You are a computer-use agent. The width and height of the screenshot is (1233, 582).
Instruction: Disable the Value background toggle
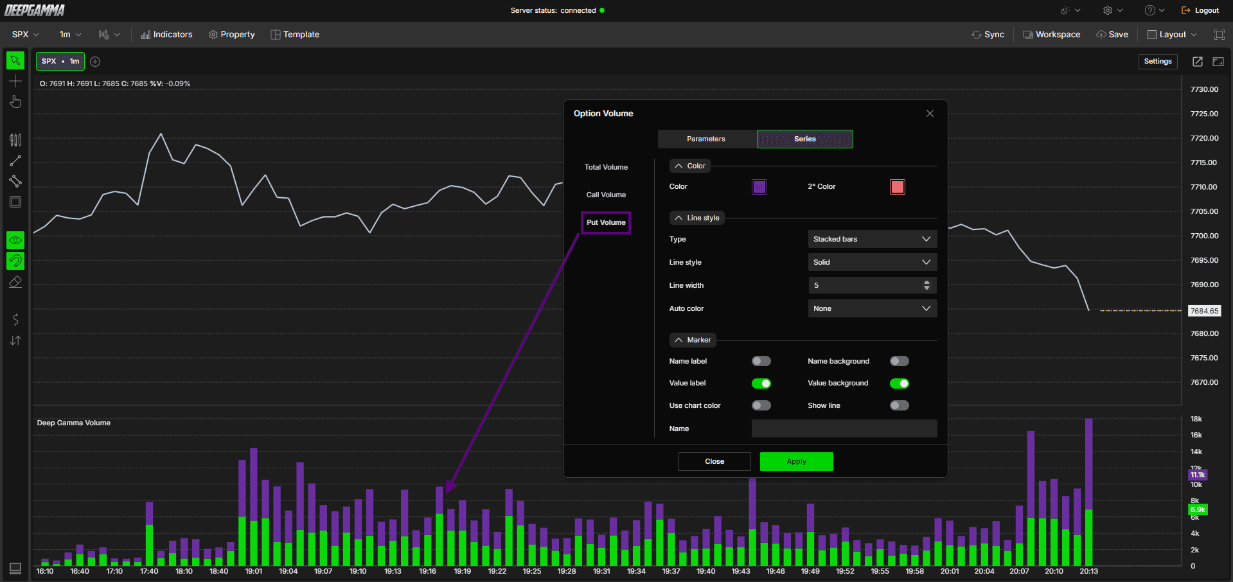click(x=900, y=384)
